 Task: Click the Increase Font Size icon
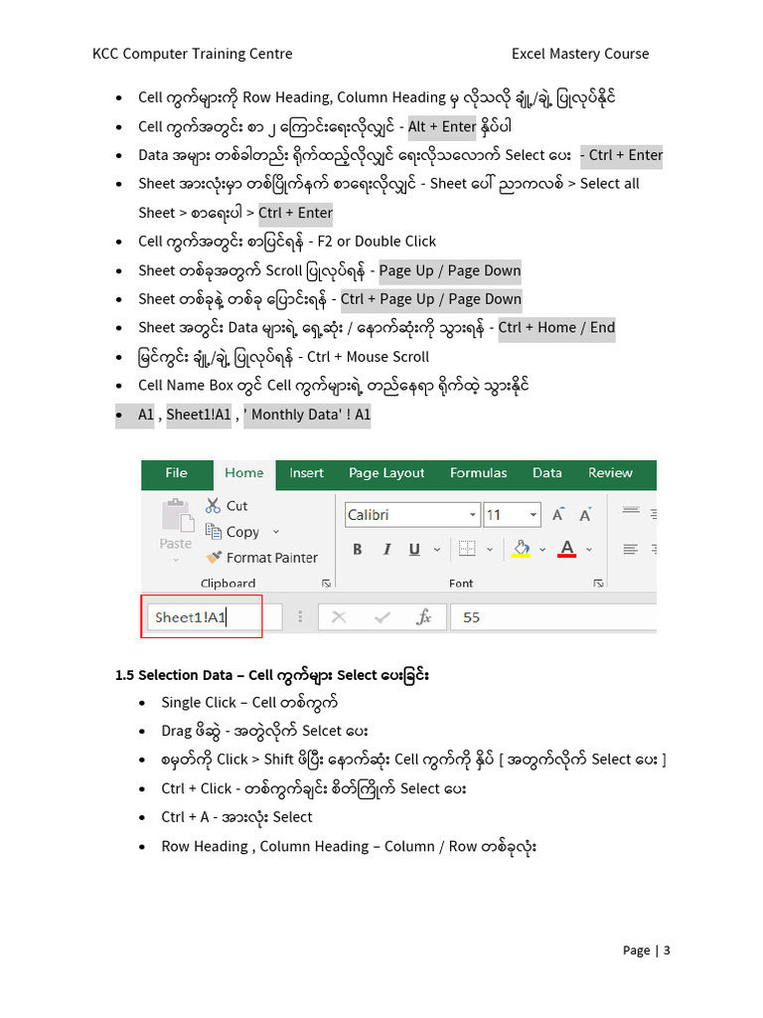click(558, 515)
